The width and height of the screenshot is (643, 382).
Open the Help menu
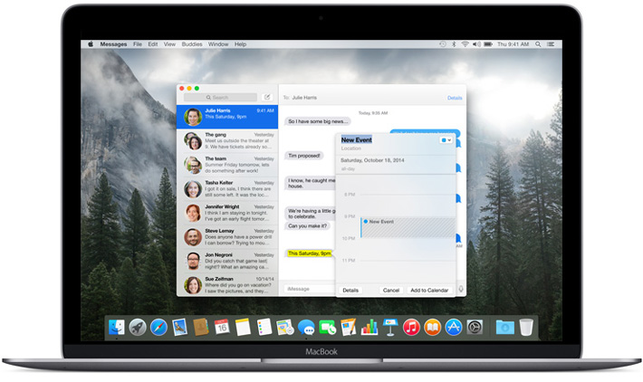(240, 44)
